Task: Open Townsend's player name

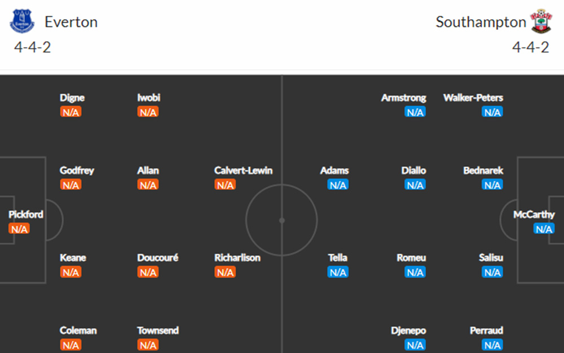Action: click(157, 330)
